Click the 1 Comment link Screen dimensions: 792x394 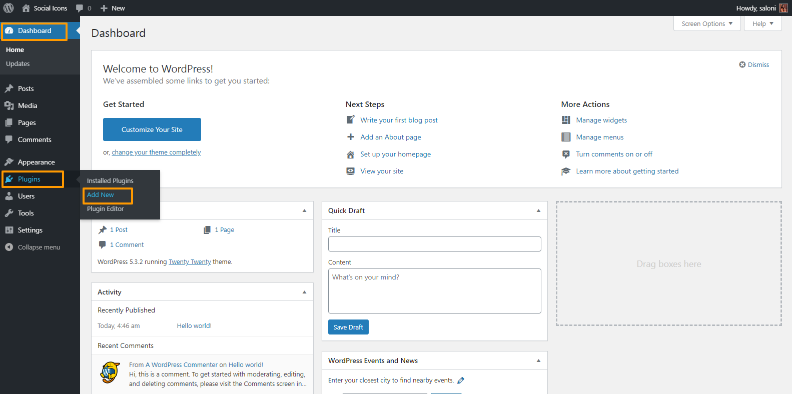coord(127,245)
